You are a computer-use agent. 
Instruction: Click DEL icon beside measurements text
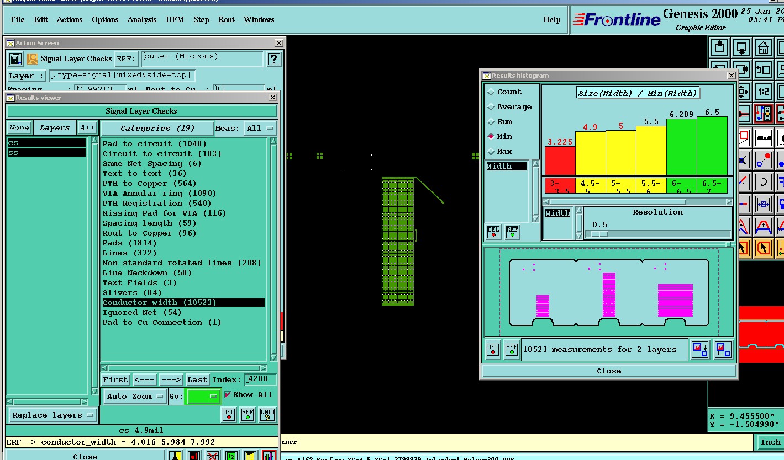coord(493,350)
